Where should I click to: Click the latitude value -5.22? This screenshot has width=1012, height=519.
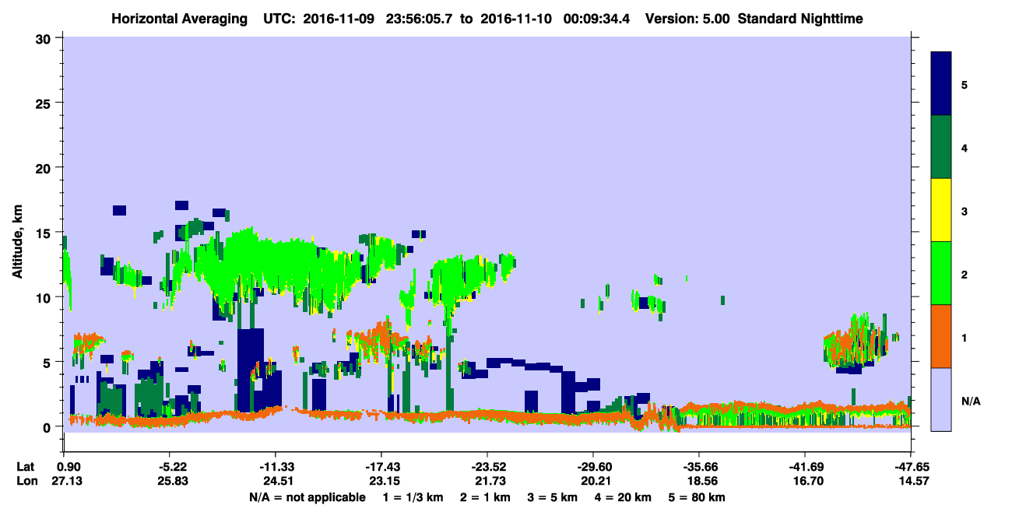[169, 467]
